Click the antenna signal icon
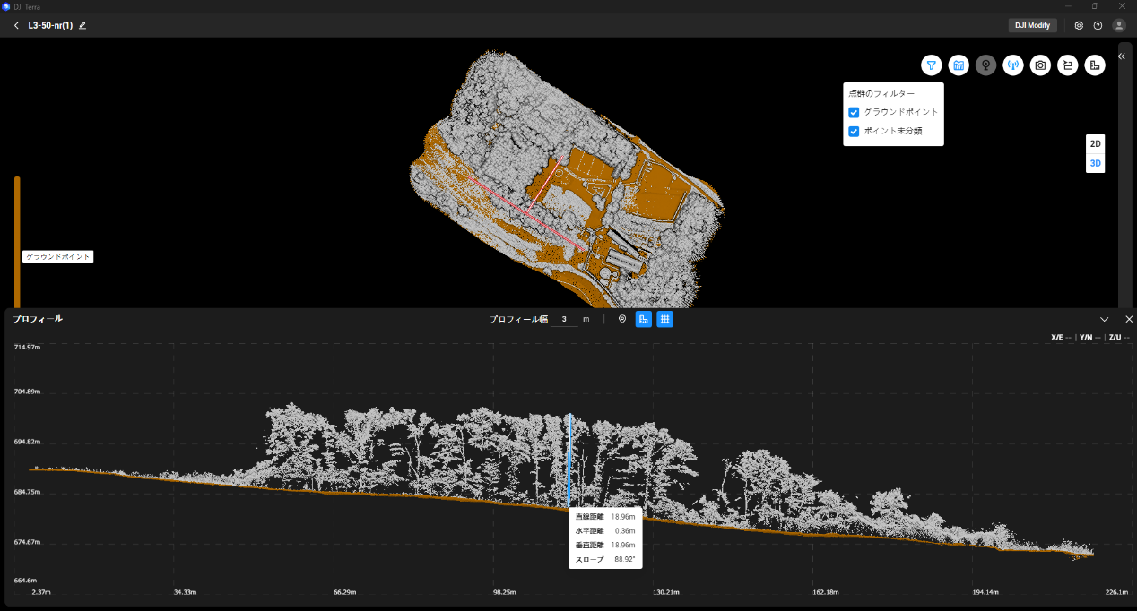The width and height of the screenshot is (1137, 611). pos(1013,65)
